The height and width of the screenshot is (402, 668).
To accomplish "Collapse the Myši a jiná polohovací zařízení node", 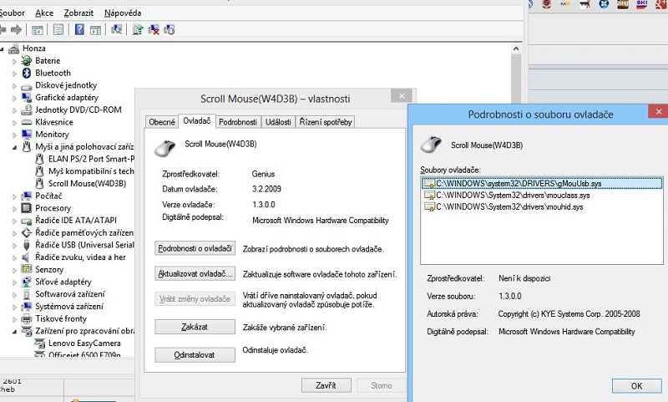I will point(14,147).
